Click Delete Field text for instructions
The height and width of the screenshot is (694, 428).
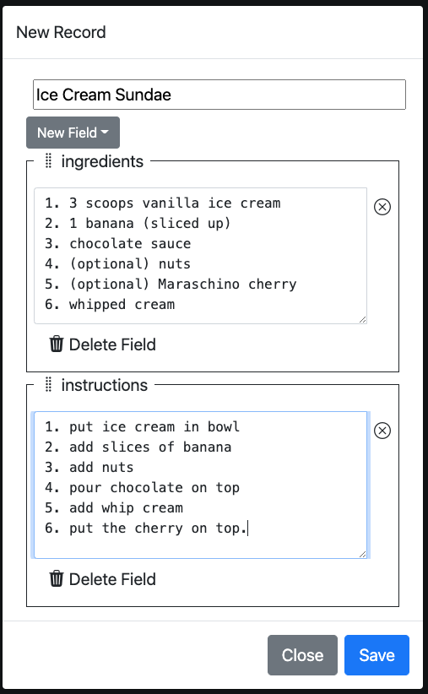(112, 579)
